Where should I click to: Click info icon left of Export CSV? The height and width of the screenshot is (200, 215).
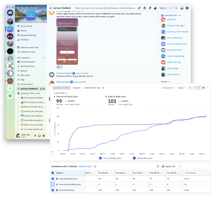(158, 166)
